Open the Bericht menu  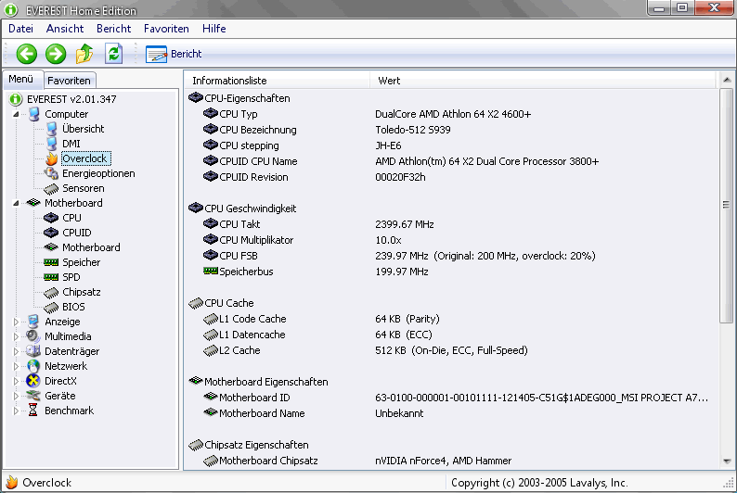114,29
